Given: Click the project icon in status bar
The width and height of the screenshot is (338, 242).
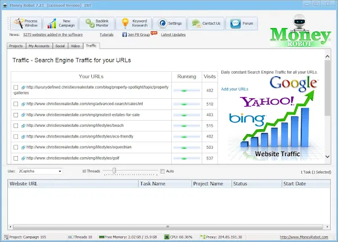Looking at the screenshot, I should click(x=6, y=237).
